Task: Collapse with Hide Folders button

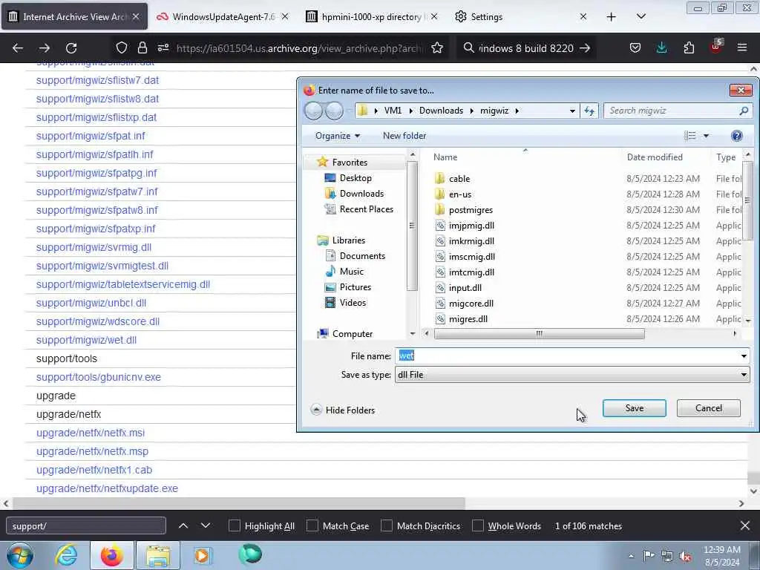Action: 343,410
